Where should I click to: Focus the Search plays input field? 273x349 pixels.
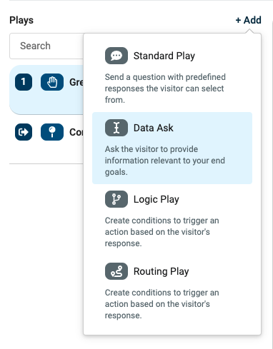46,46
